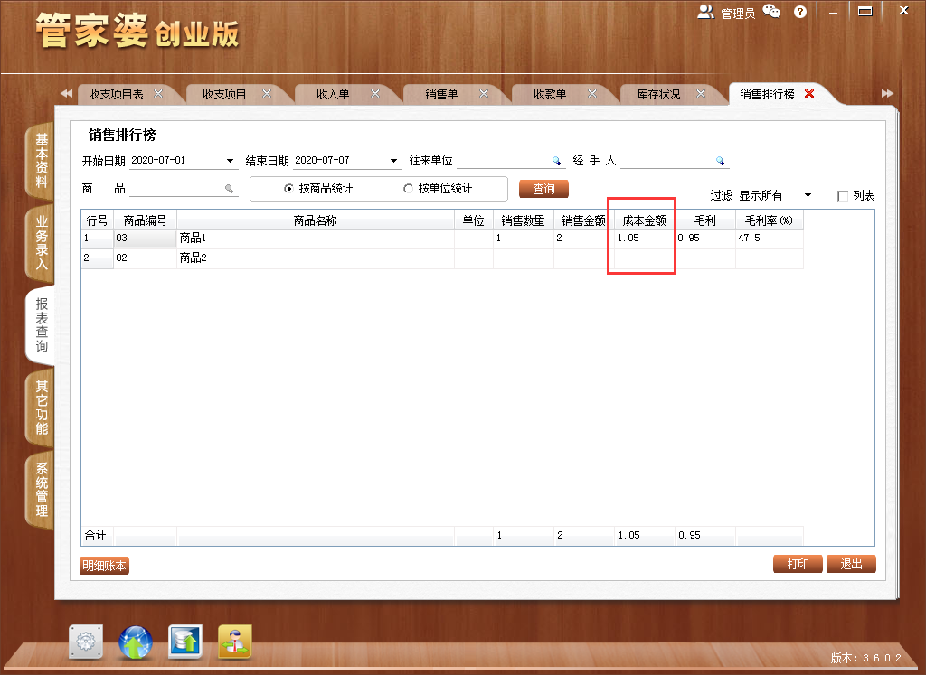
Task: Select the 商品1 row name cell
Action: [316, 239]
